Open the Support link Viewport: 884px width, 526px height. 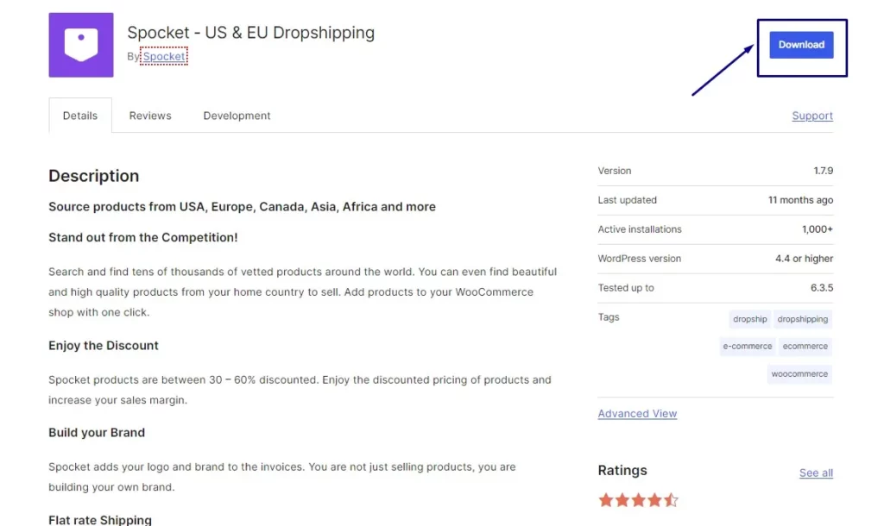pos(812,116)
